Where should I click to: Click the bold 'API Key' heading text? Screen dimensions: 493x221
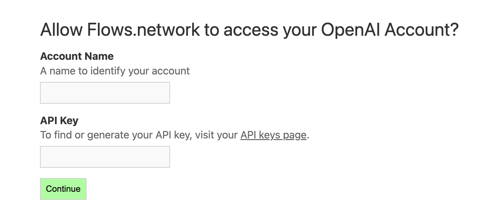59,121
